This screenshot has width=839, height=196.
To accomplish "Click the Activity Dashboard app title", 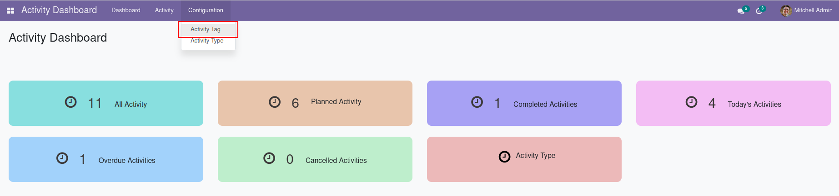I will pos(59,10).
